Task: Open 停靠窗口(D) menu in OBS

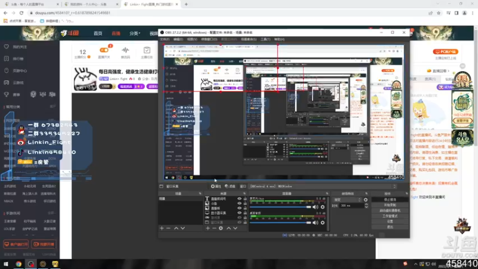Action: click(209, 39)
